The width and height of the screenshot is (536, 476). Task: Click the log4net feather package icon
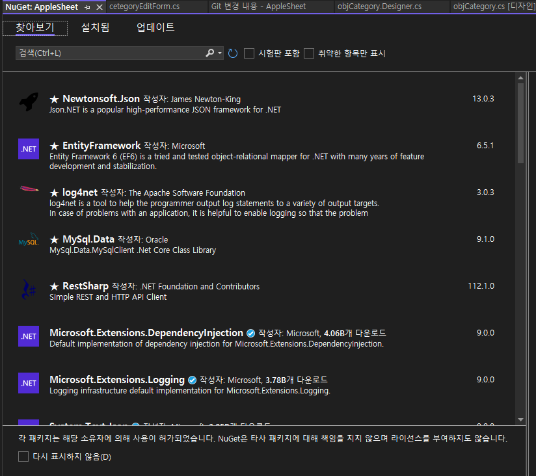(29, 189)
